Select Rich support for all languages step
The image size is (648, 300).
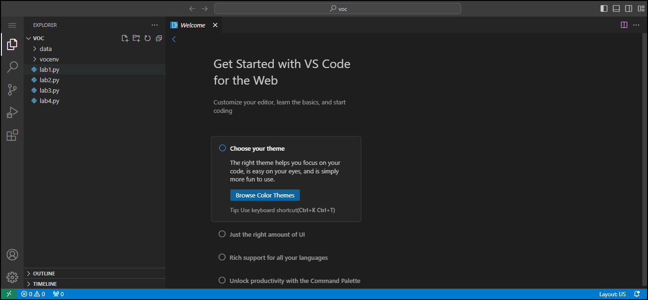pyautogui.click(x=273, y=257)
